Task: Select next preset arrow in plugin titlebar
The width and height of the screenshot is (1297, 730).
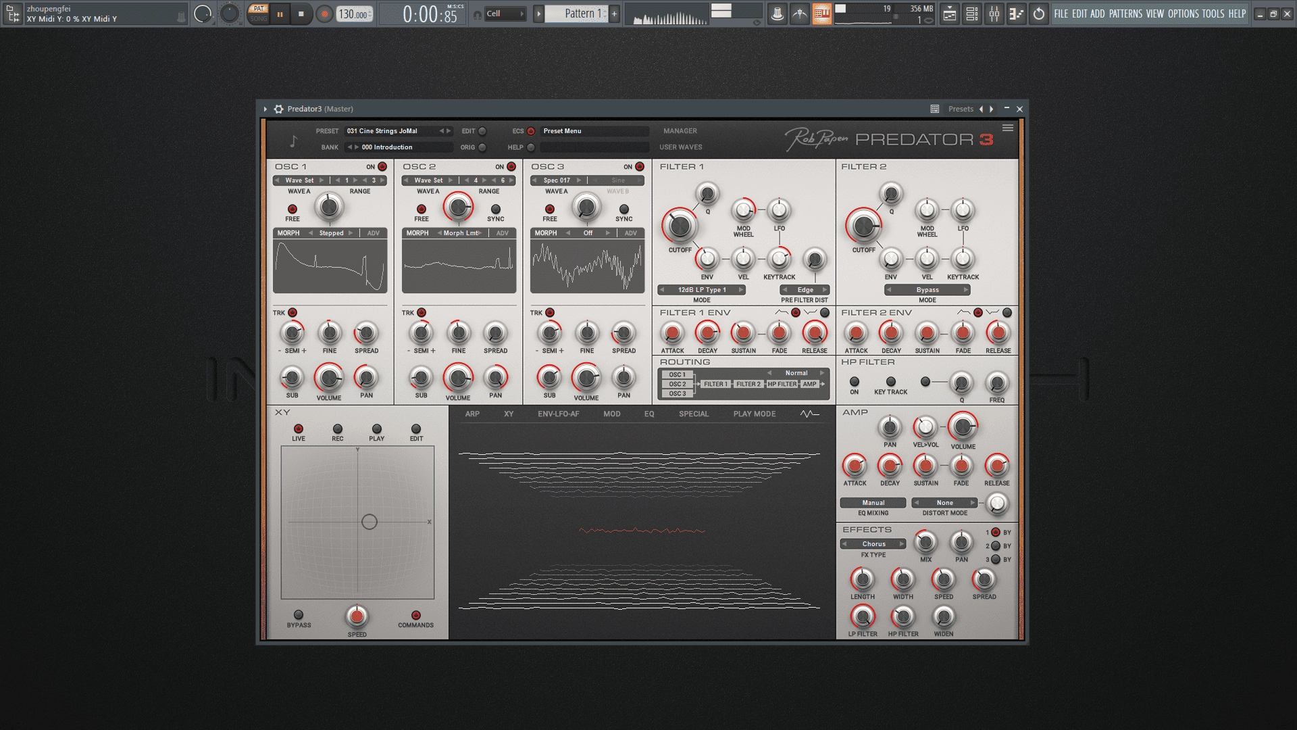Action: pos(992,109)
